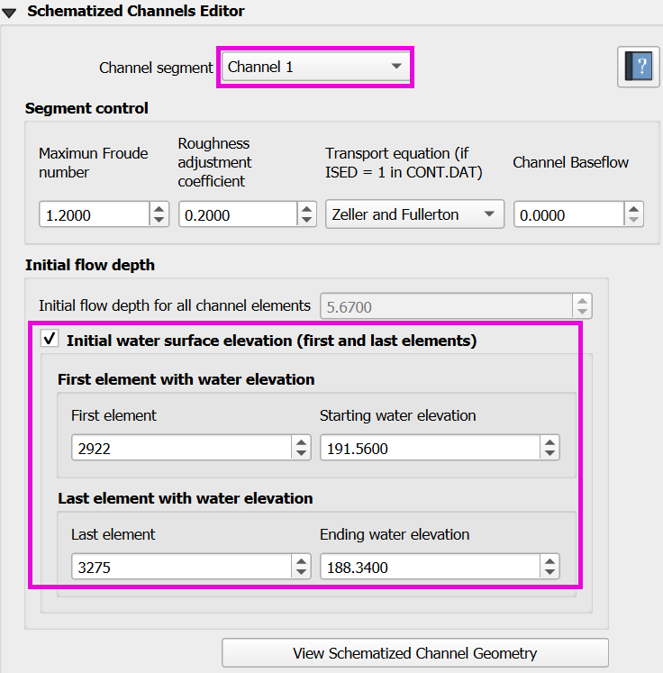Viewport: 663px width, 673px height.
Task: Open the Transport equation dropdown
Action: click(413, 214)
